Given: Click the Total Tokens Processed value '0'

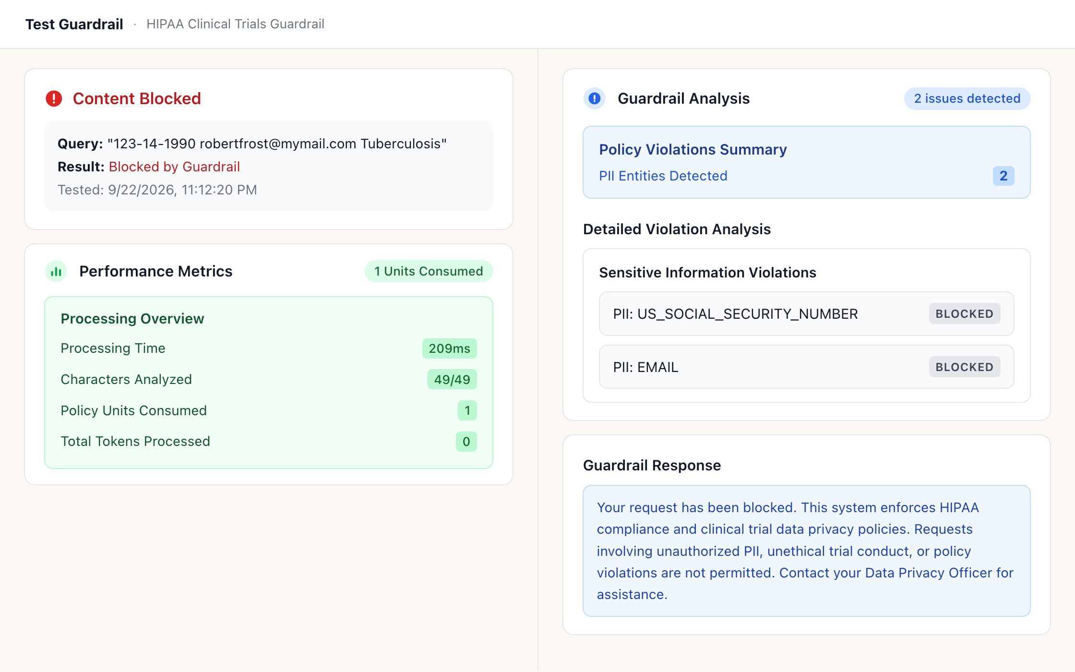Looking at the screenshot, I should tap(466, 442).
